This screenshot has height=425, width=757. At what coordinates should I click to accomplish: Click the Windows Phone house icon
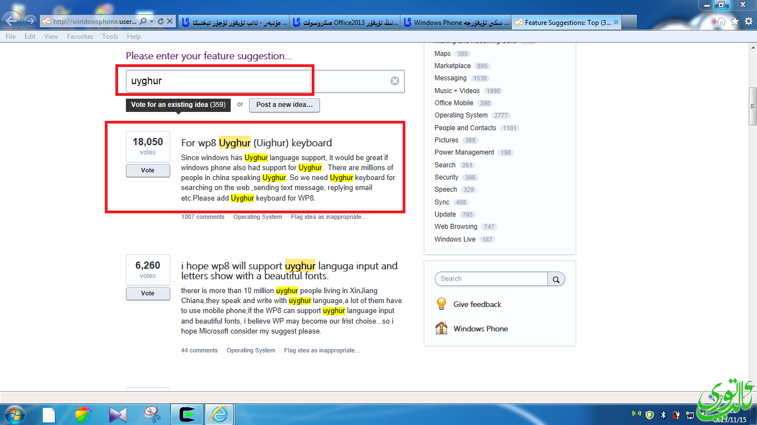(441, 328)
